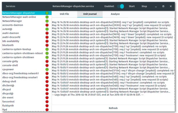Open the Analyze tab
Image resolution: width=178 pixels, height=113 pixels.
click(115, 14)
